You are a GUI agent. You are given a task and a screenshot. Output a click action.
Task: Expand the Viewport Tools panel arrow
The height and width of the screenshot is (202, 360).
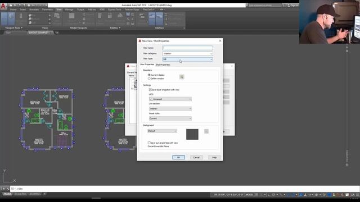(x=22, y=28)
